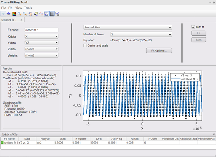Select the Zoom In magnifier tool
Image resolution: width=216 pixels, height=157 pixels.
coord(19,14)
